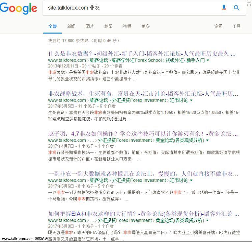Open the 视频 tab
This screenshot has height=242, width=252.
[x=127, y=26]
